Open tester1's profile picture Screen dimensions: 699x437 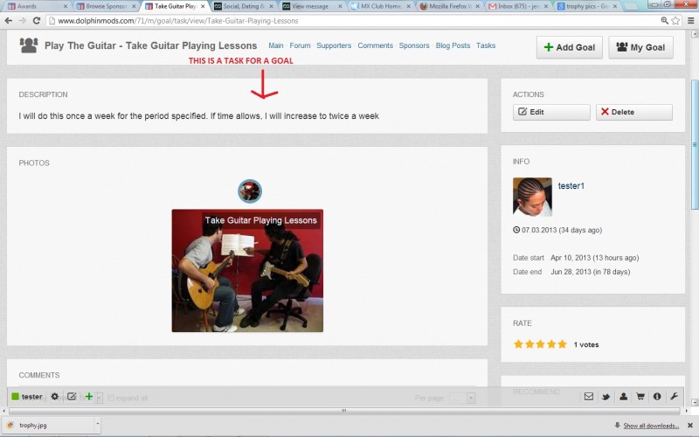point(532,197)
